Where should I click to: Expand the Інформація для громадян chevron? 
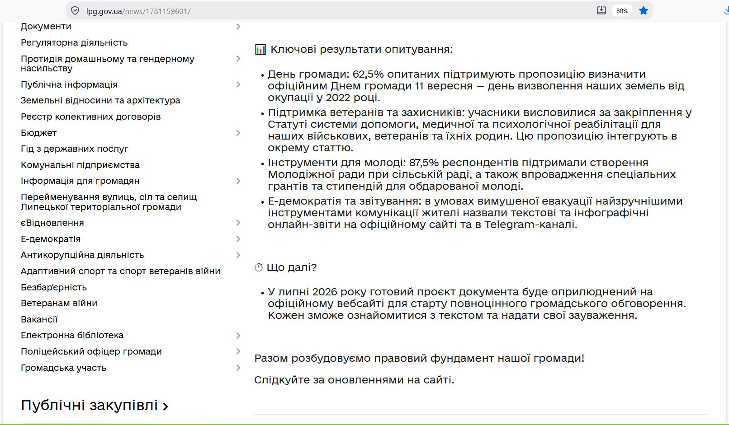tap(238, 181)
